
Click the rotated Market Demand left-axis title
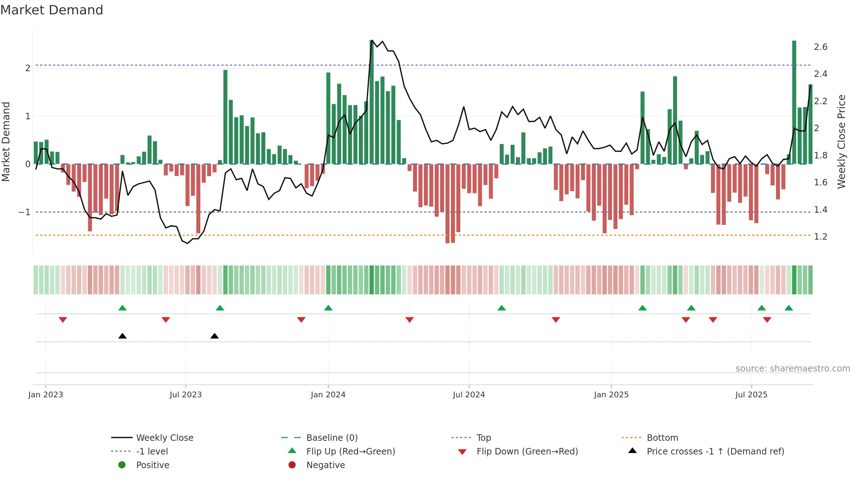(x=6, y=142)
